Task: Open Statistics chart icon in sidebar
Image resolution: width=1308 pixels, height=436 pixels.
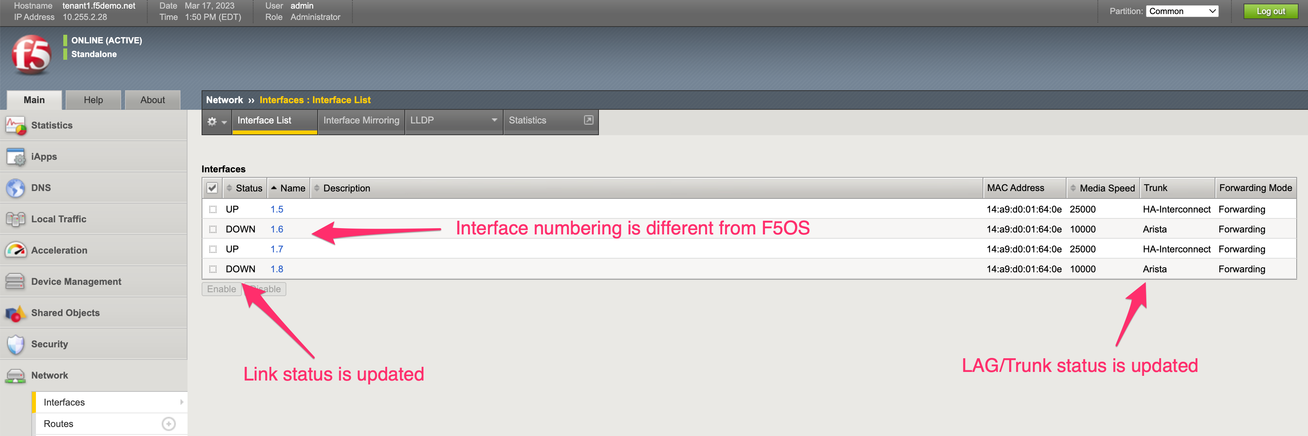Action: pos(15,125)
